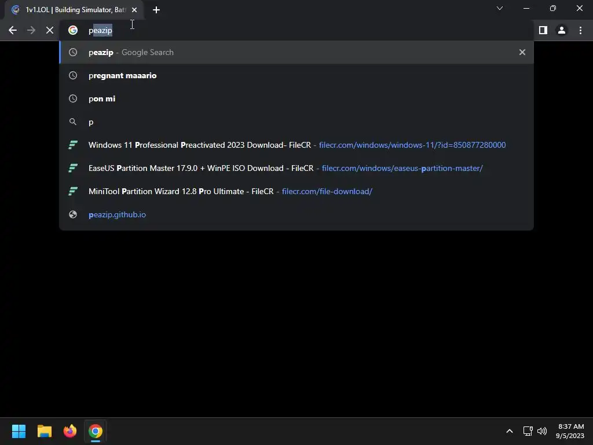Open the volume tray icon

[x=542, y=431]
